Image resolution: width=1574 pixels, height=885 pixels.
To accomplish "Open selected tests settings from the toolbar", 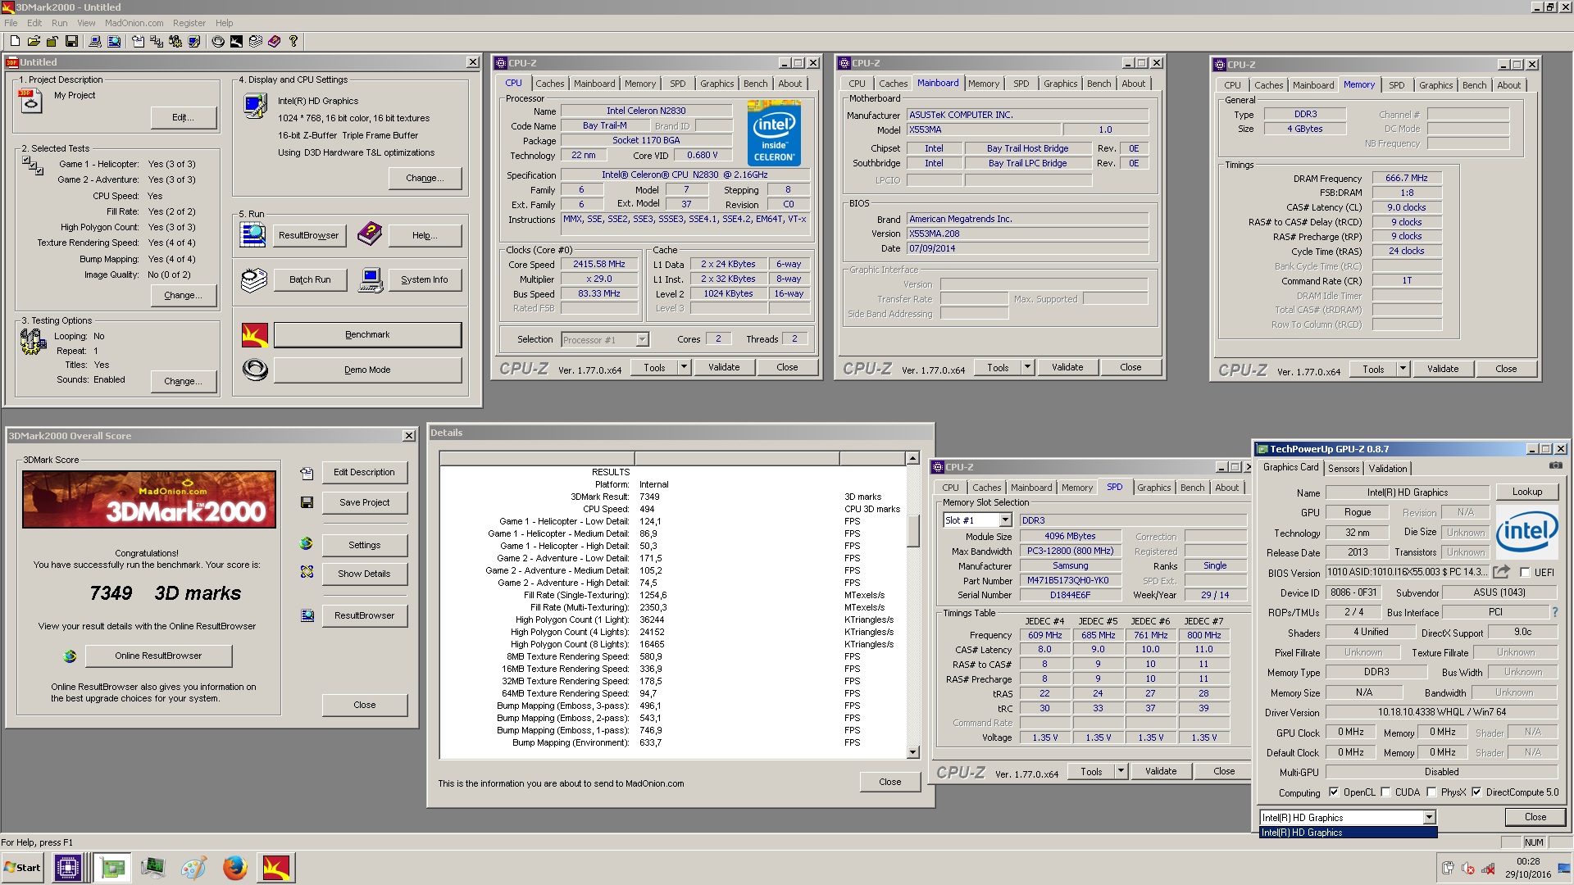I will [x=157, y=41].
